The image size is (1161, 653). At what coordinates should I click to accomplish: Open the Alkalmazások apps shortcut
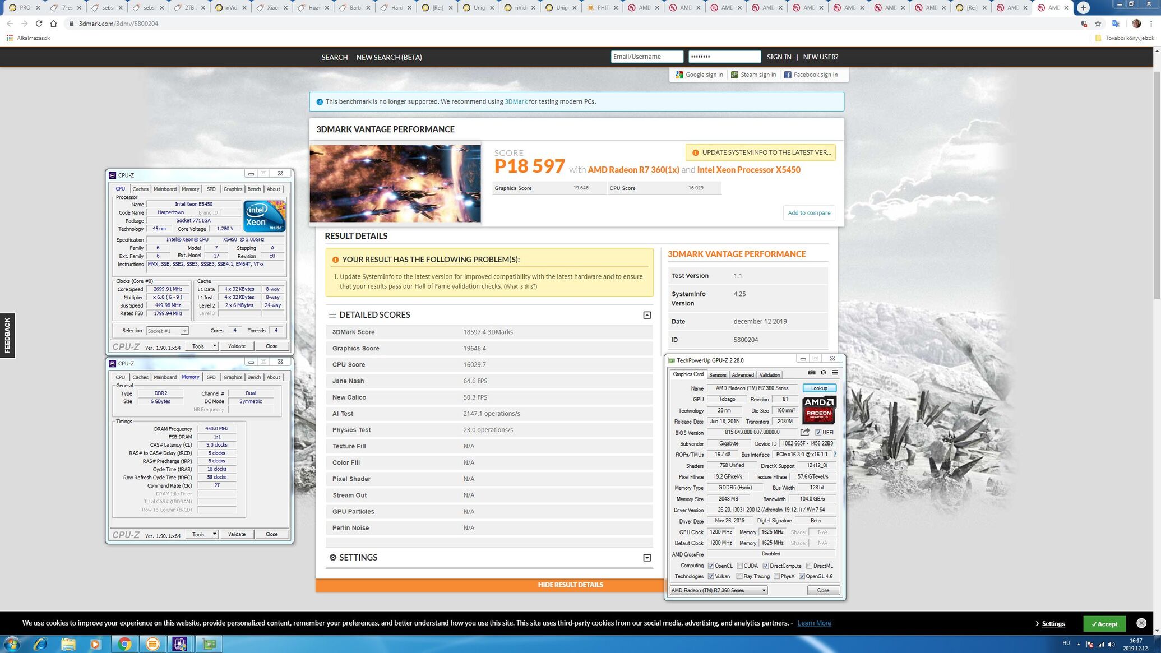(x=28, y=38)
